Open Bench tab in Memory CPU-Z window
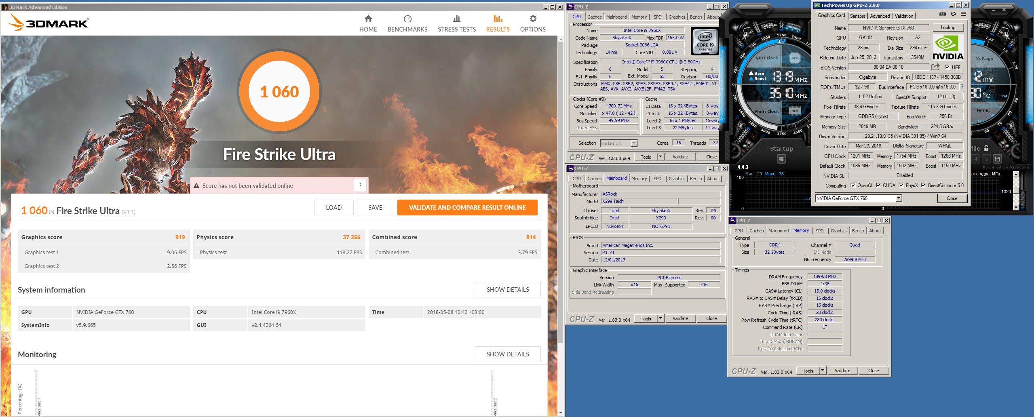The image size is (1034, 417). coord(858,231)
